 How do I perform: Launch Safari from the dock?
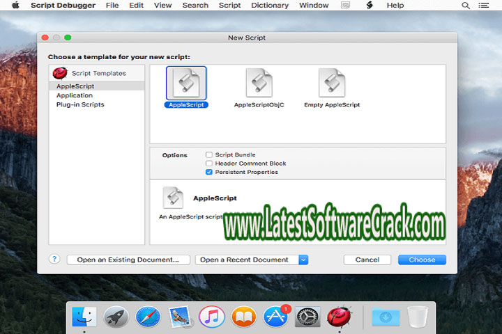(148, 317)
